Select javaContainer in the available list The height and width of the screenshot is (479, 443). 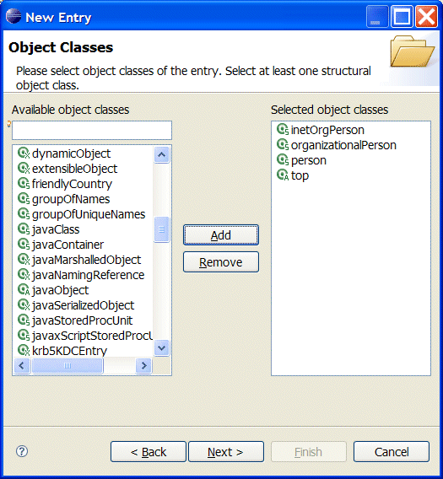68,245
